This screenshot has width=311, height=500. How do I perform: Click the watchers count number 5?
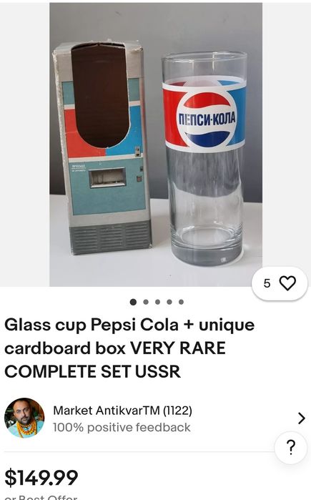[x=267, y=283]
